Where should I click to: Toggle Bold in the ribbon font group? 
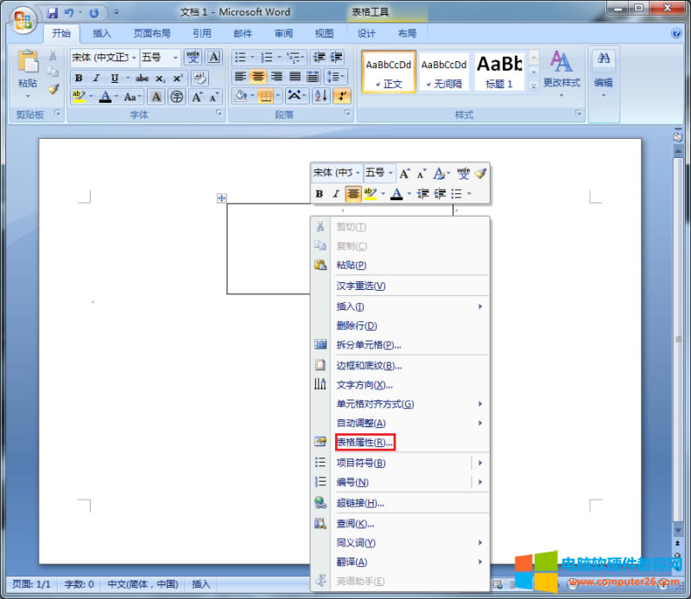[79, 78]
